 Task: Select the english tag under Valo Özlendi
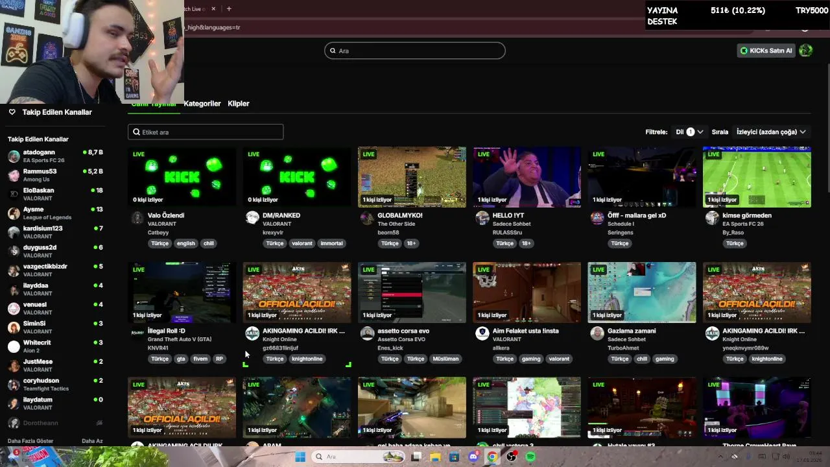click(185, 243)
